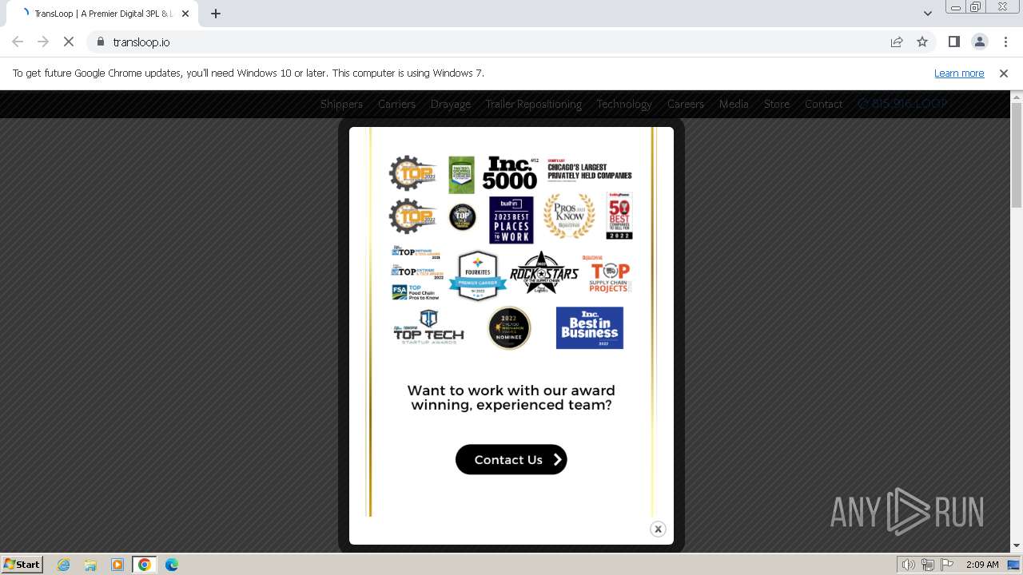Click the 50 Best Companies 2022 badge
The image size is (1023, 575).
click(619, 216)
